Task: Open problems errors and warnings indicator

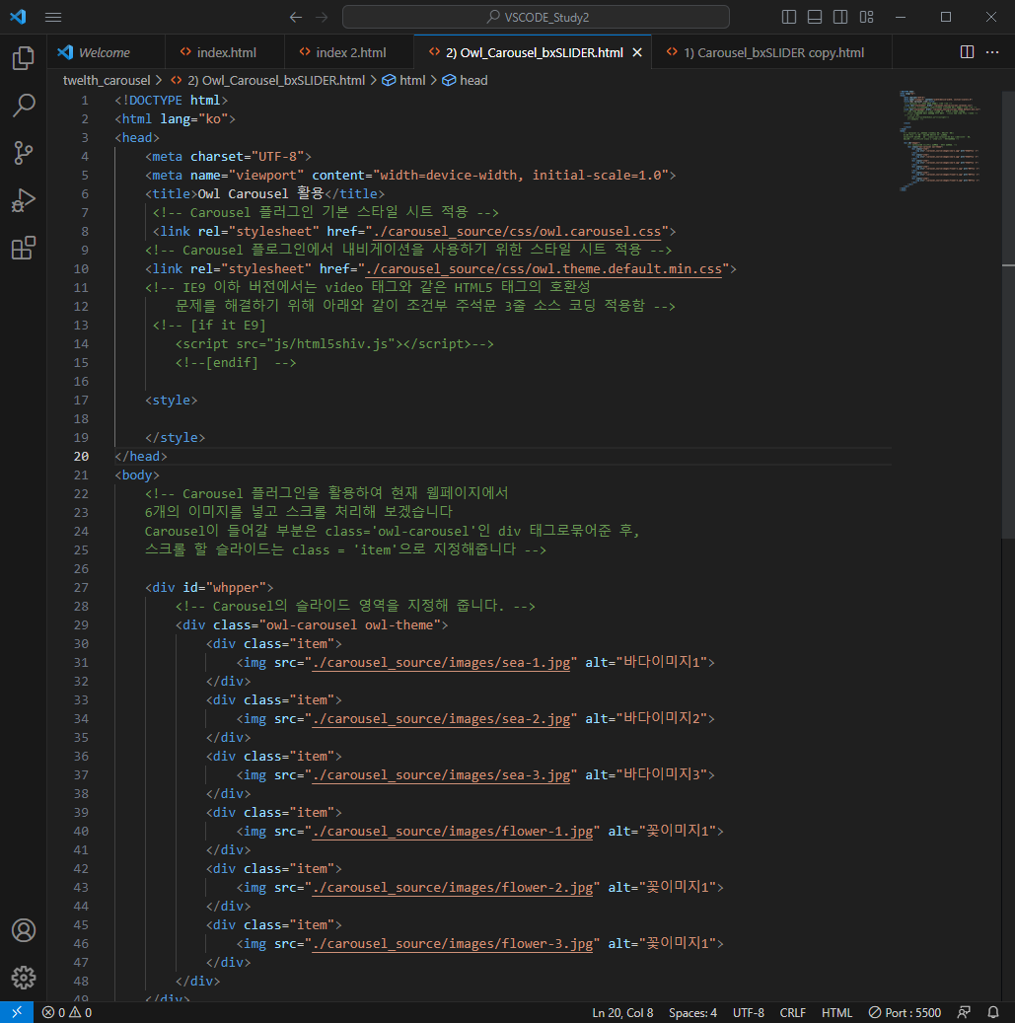Action: tap(67, 1012)
